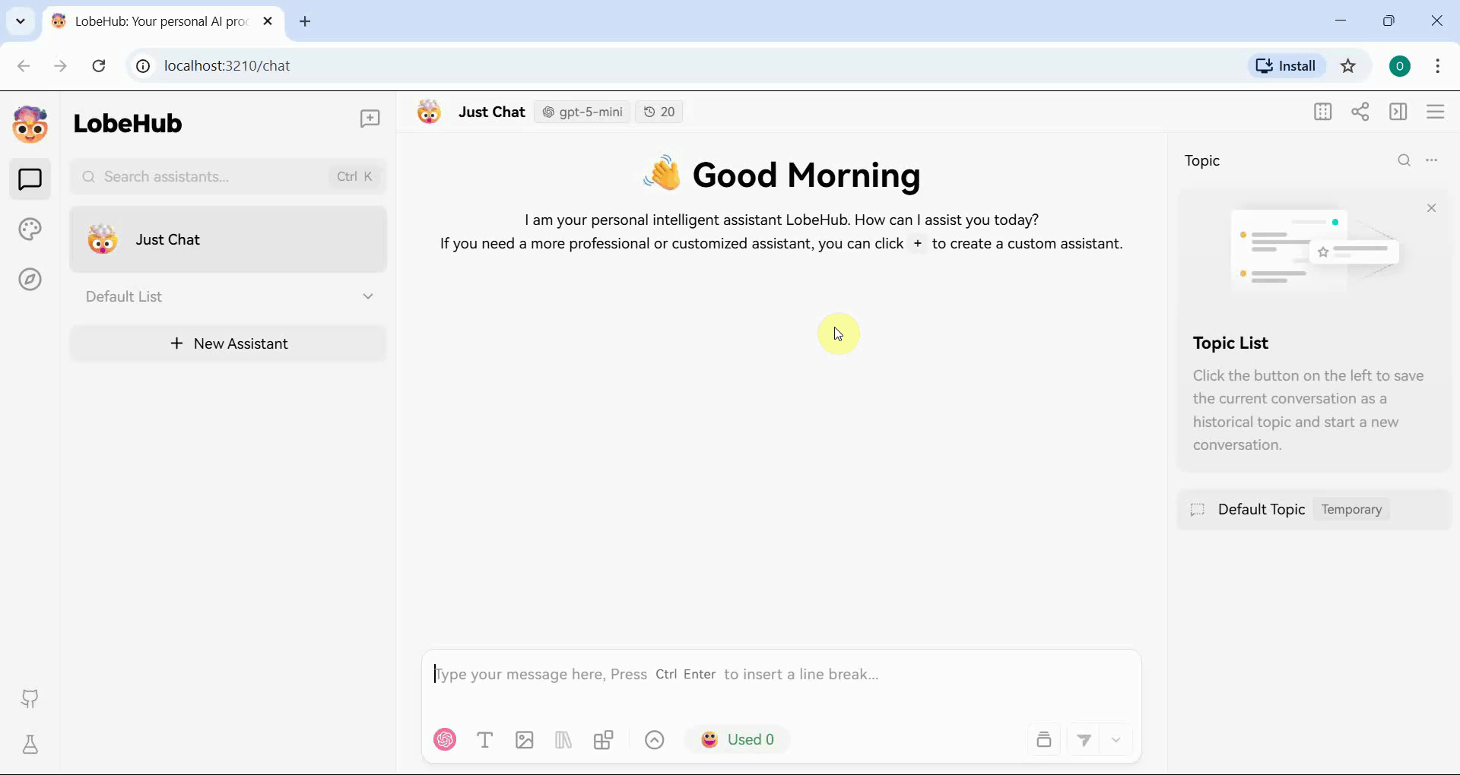Open the new assistant creation icon beside LobeHub
This screenshot has width=1460, height=775.
370,119
